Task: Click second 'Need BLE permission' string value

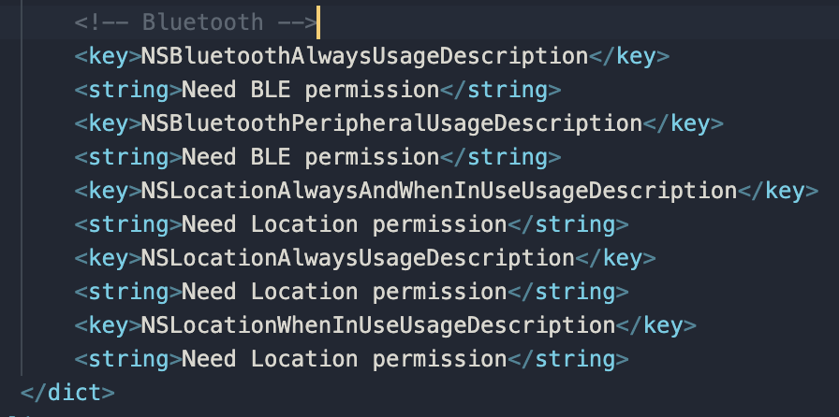Action: (x=310, y=157)
